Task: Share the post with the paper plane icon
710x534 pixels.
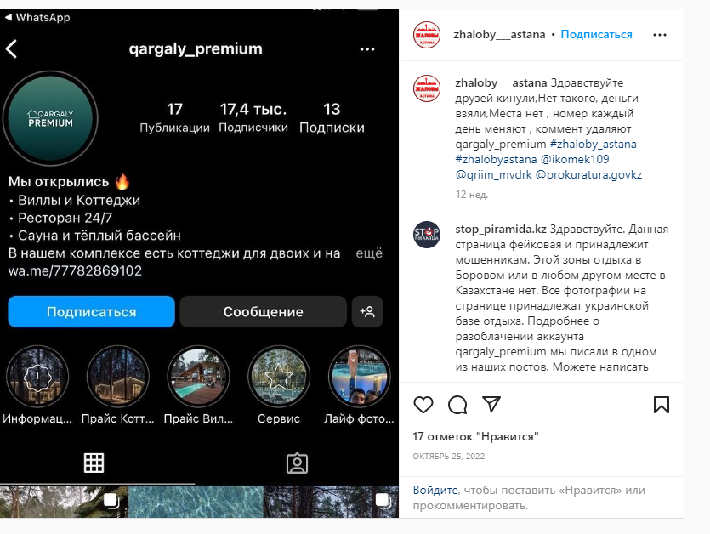Action: click(491, 404)
